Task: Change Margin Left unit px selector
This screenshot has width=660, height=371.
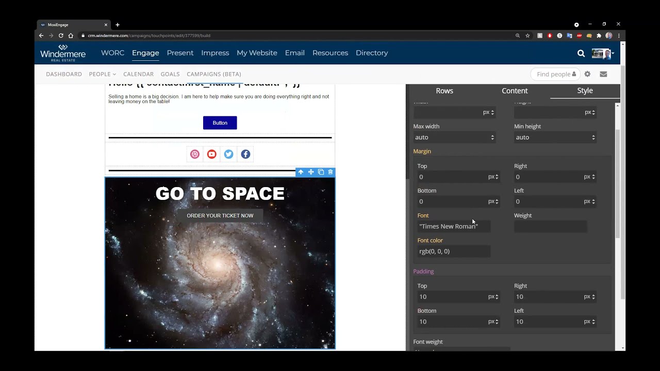Action: (x=589, y=201)
